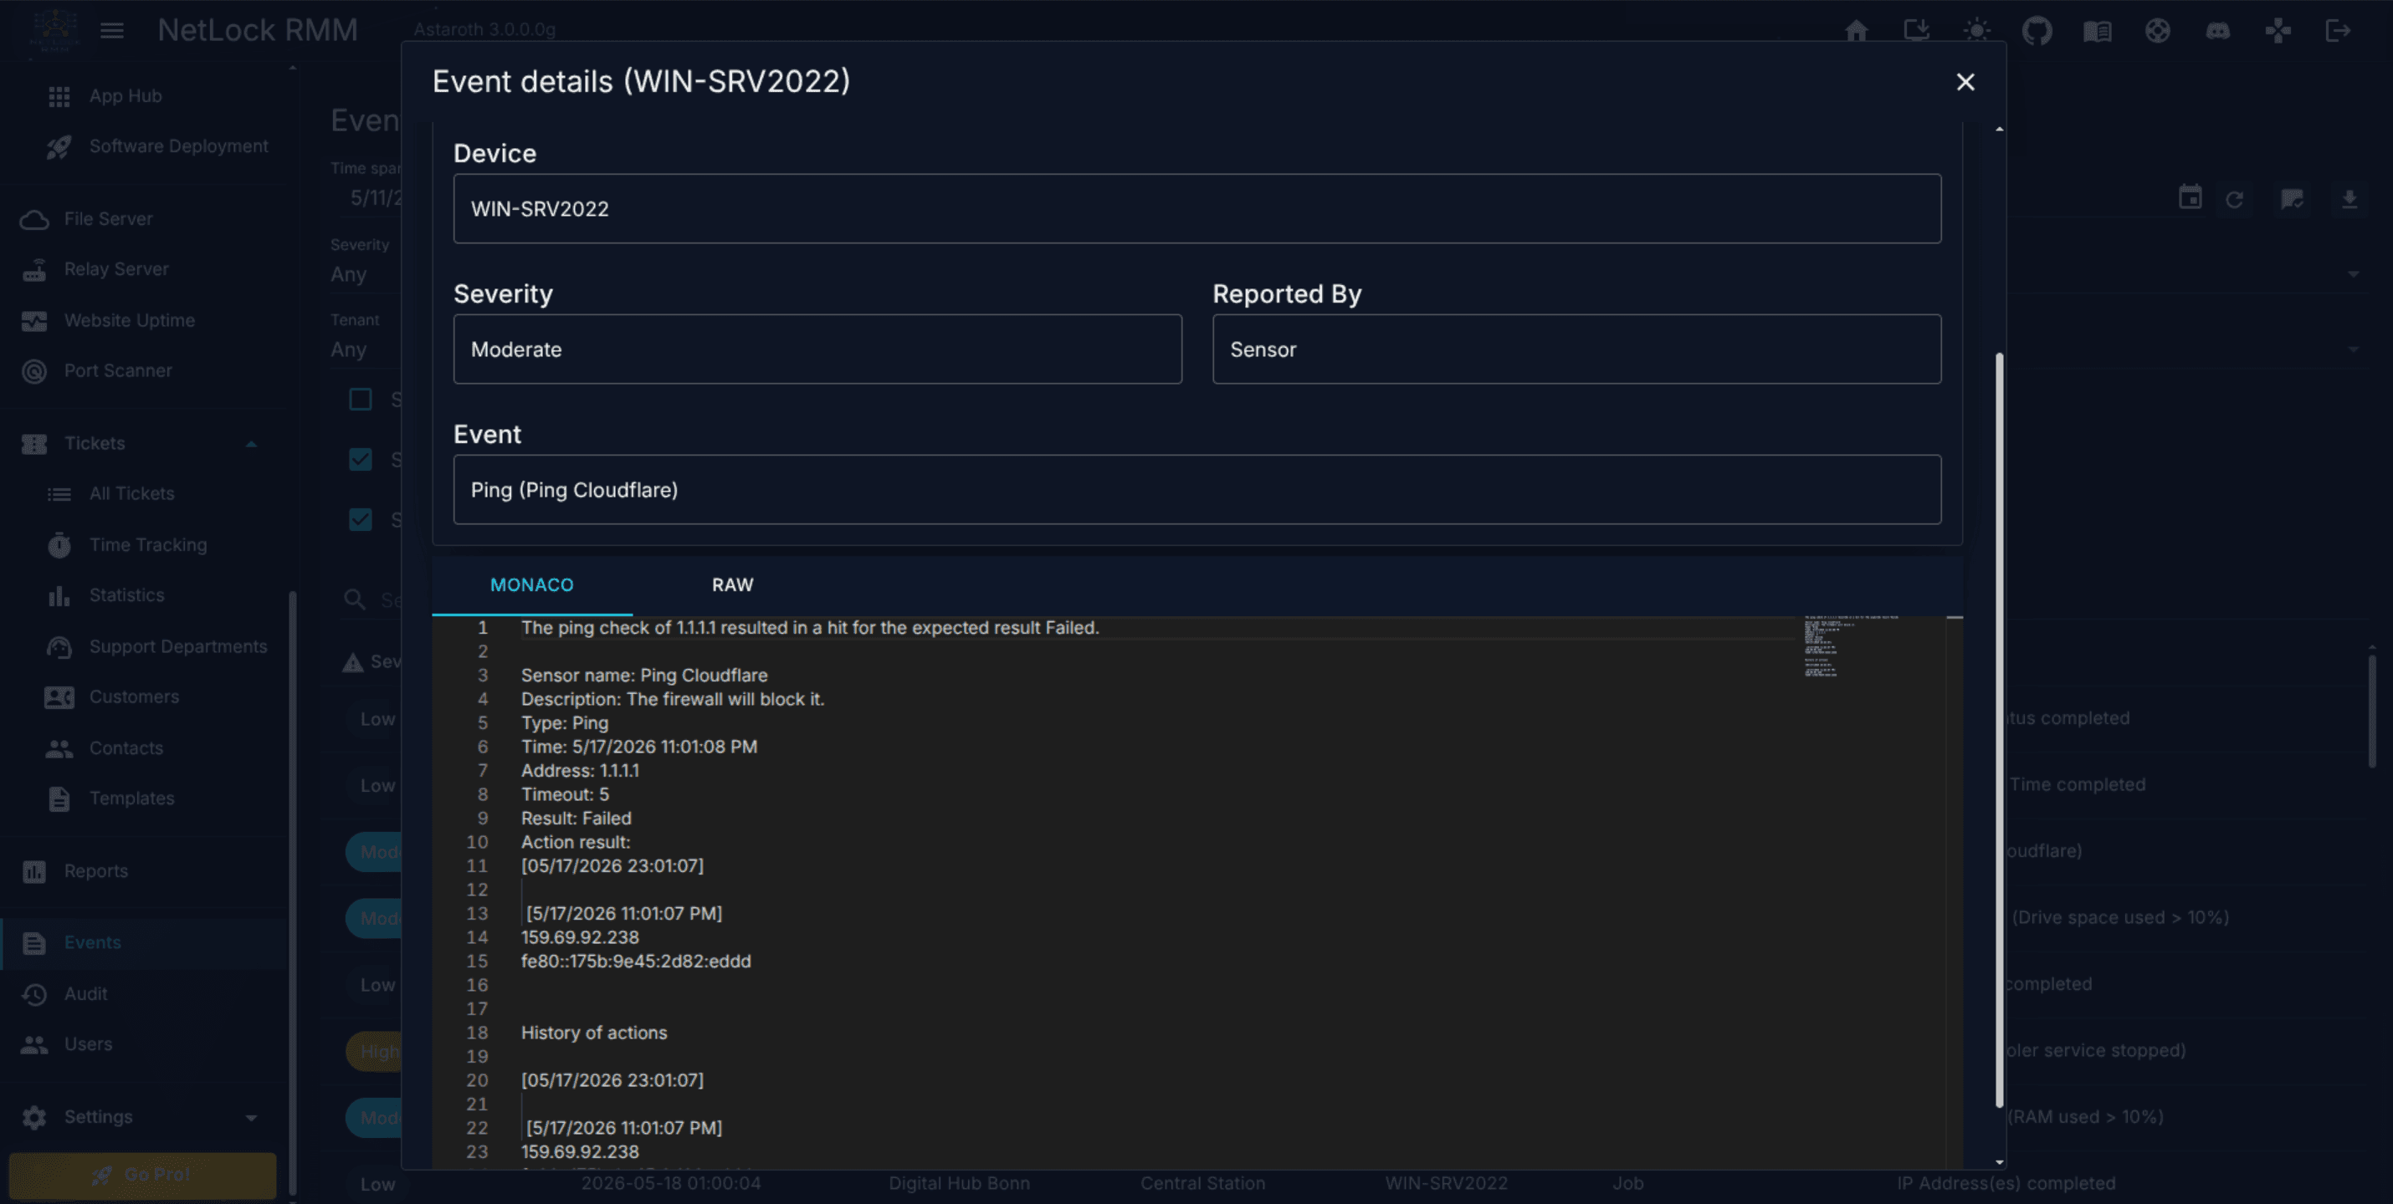
Task: Collapse the Tickets menu group
Action: (251, 444)
